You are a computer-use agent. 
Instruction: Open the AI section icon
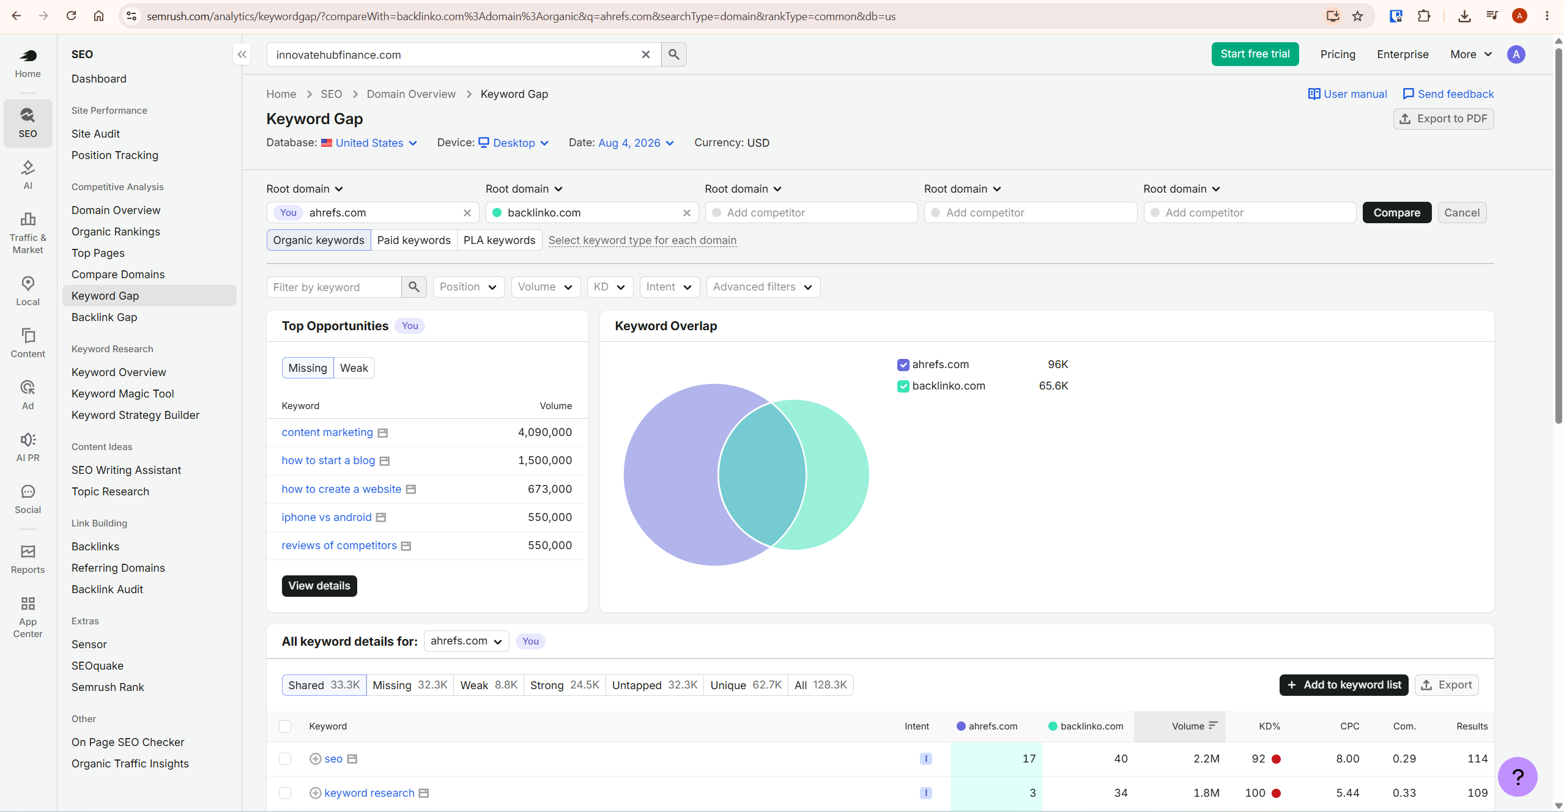(28, 175)
